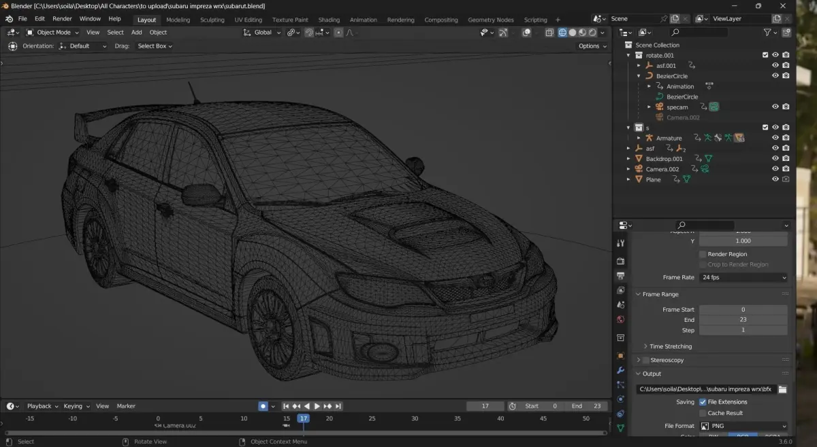The image size is (817, 447).
Task: Switch to the Shading workspace tab
Action: [329, 20]
